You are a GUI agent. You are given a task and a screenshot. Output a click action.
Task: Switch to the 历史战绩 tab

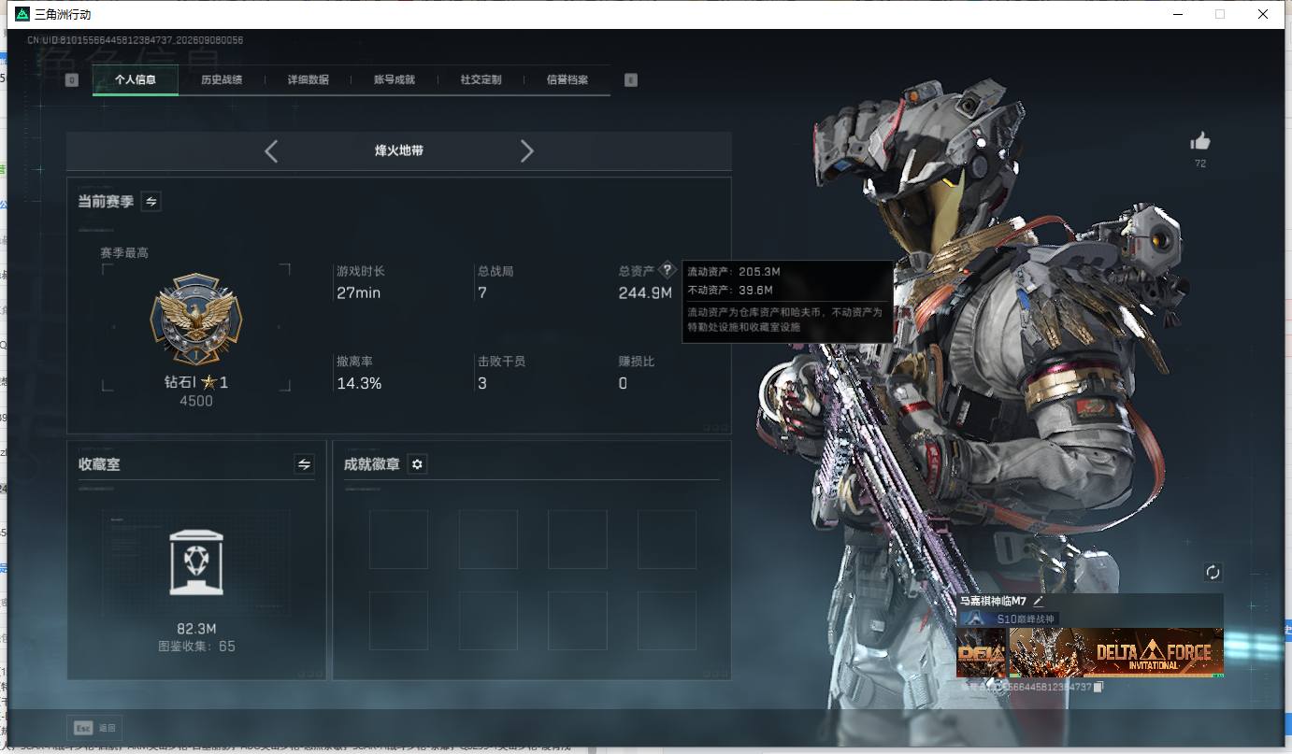coord(222,80)
